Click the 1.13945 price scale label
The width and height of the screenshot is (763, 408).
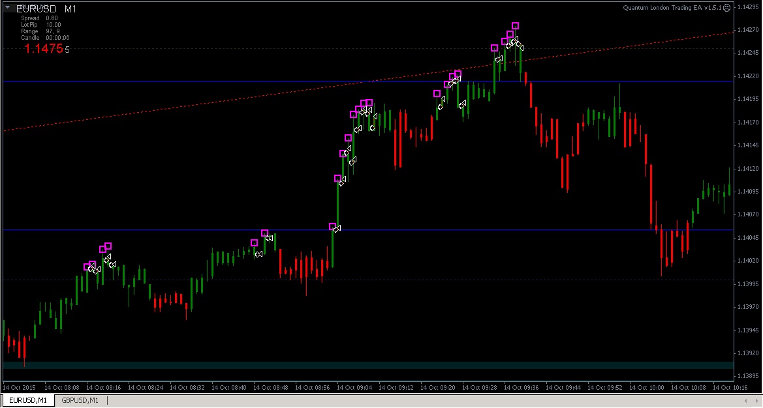[749, 330]
